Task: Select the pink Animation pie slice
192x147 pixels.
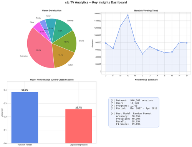Action: click(40, 50)
